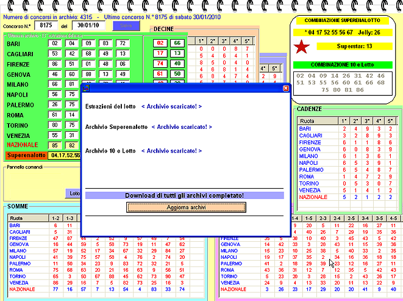The width and height of the screenshot is (403, 301).
Task: Click VENEZIA row in bottom right table
Action: point(310,283)
